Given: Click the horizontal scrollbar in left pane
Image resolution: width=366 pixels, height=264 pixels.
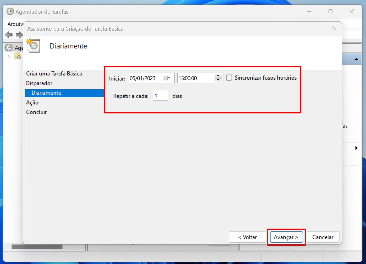Looking at the screenshot, I should pos(37,247).
